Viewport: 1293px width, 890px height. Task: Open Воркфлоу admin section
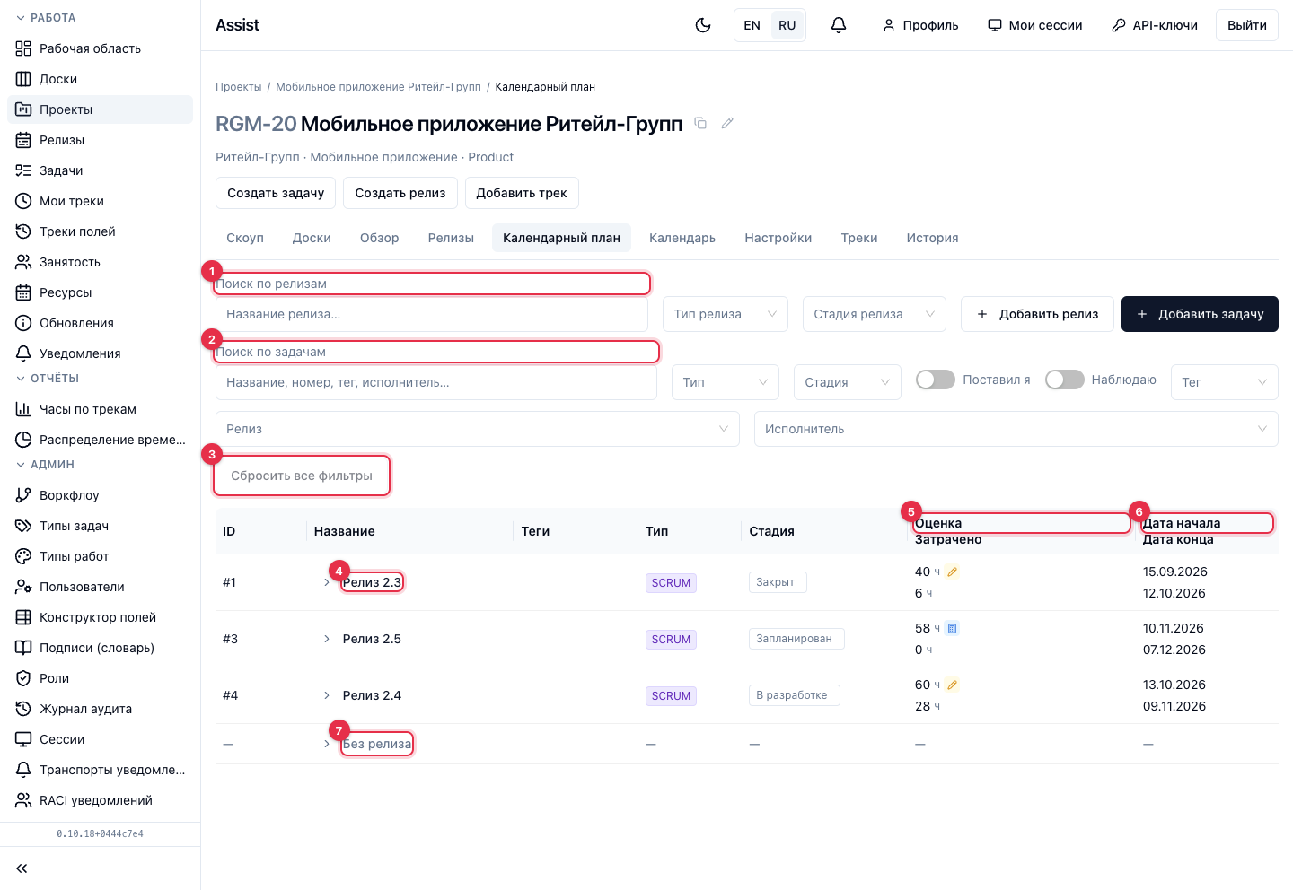pos(100,495)
